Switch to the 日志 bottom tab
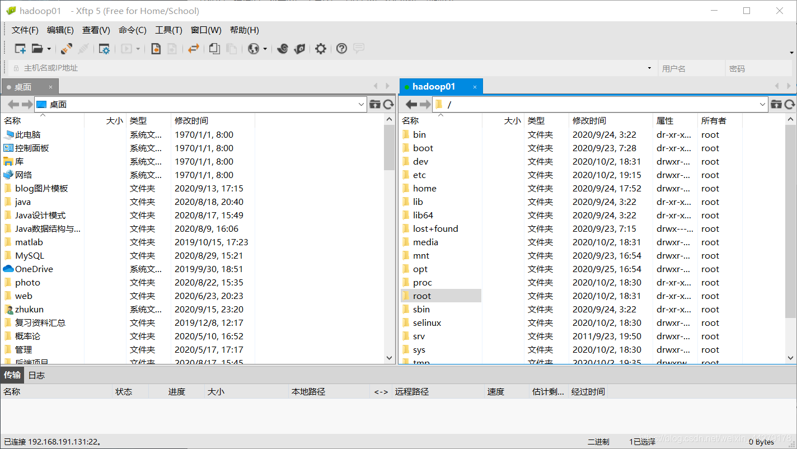This screenshot has height=449, width=797. (36, 375)
